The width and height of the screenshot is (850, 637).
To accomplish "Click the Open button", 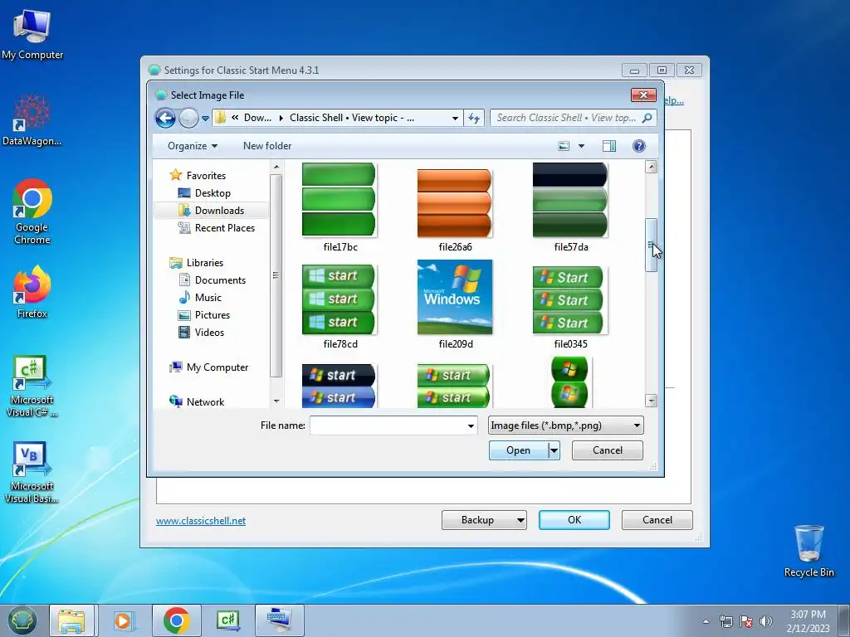I will [x=518, y=450].
